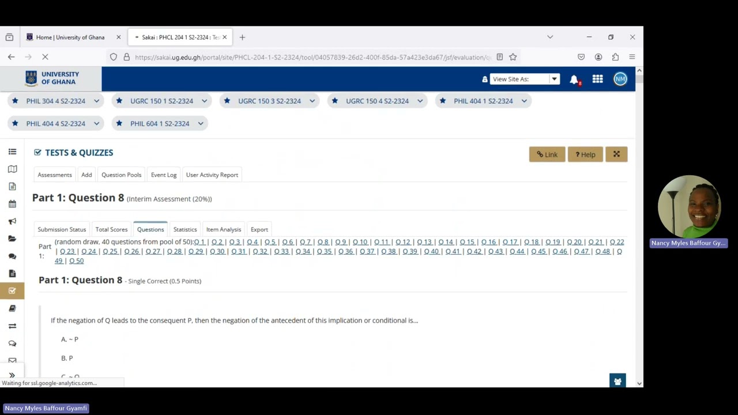
Task: Jump to question Q 50 link
Action: tap(76, 261)
